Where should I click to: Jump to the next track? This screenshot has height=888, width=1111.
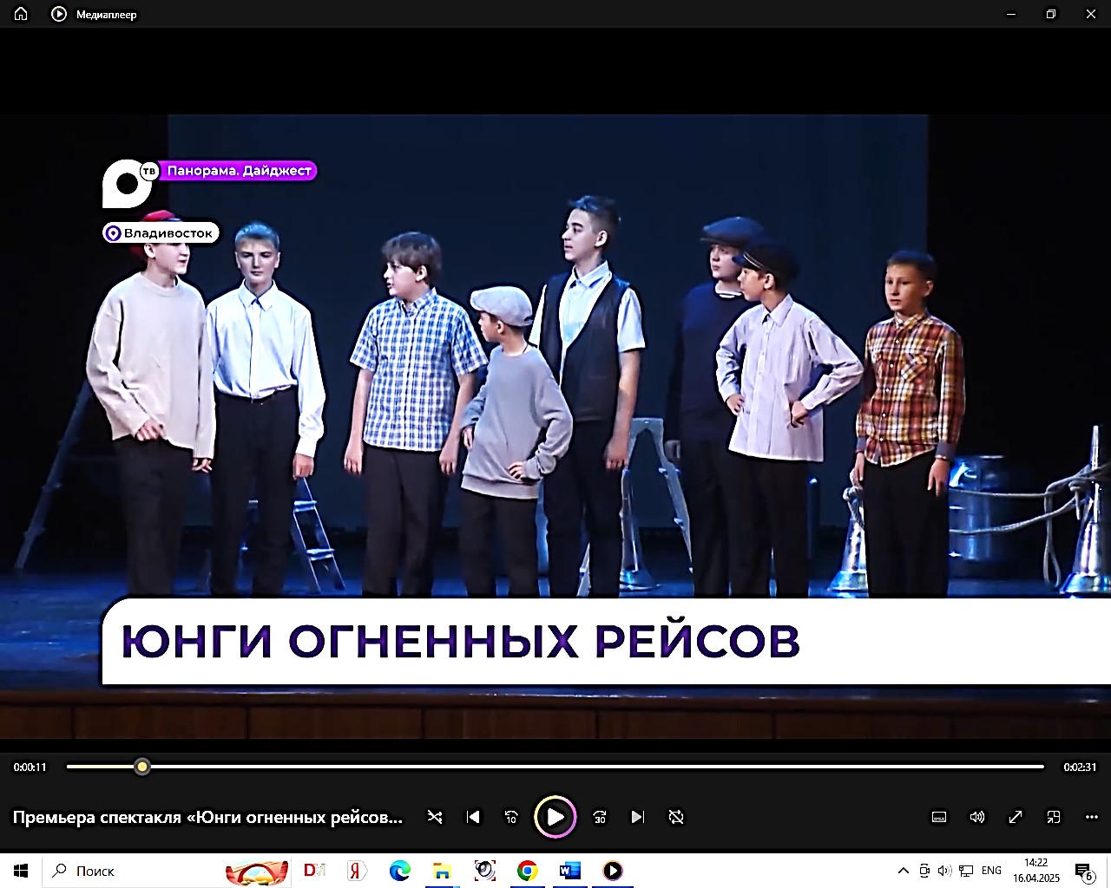point(638,817)
